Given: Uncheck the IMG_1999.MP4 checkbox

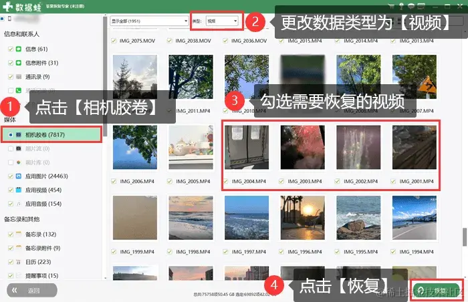Looking at the screenshot, I should click(x=114, y=252).
